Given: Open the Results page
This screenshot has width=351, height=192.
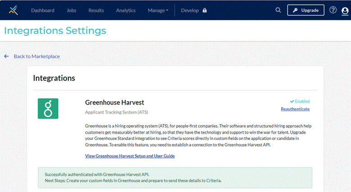Looking at the screenshot, I should tap(96, 10).
